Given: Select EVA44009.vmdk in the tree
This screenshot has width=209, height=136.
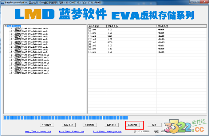Looking at the screenshot, I should pyautogui.click(x=30, y=52).
